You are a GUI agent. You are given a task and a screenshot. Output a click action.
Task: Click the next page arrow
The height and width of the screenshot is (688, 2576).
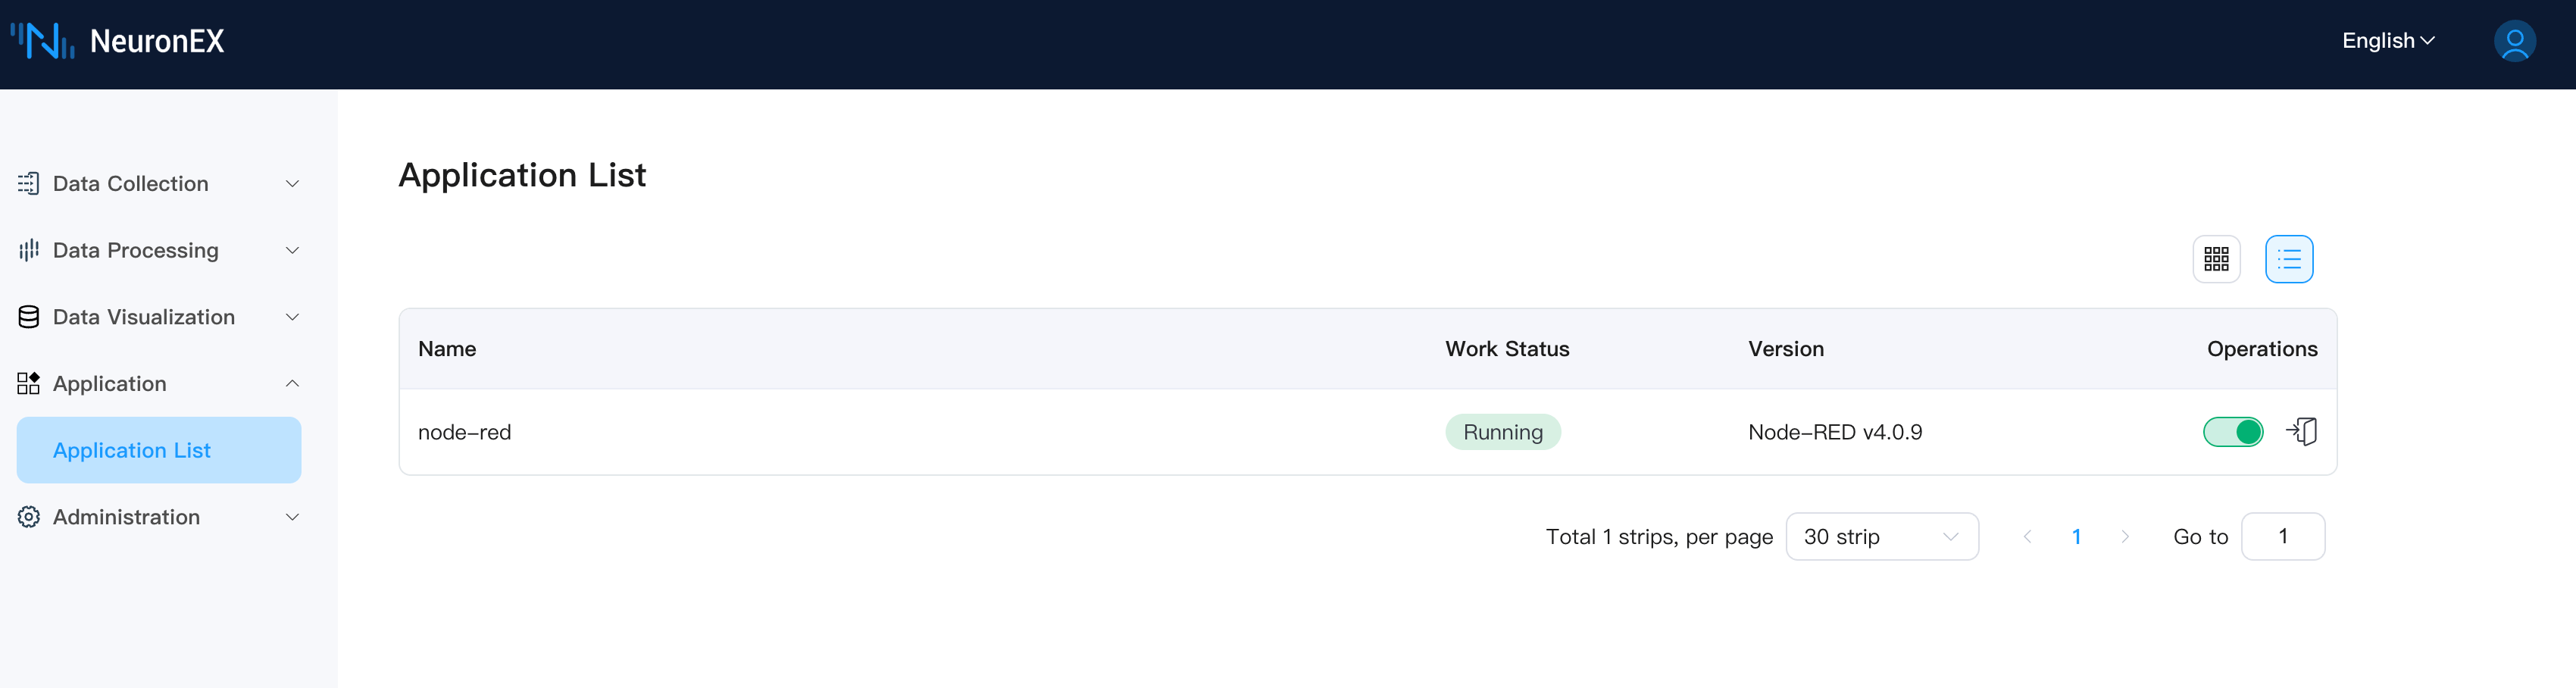point(2125,536)
